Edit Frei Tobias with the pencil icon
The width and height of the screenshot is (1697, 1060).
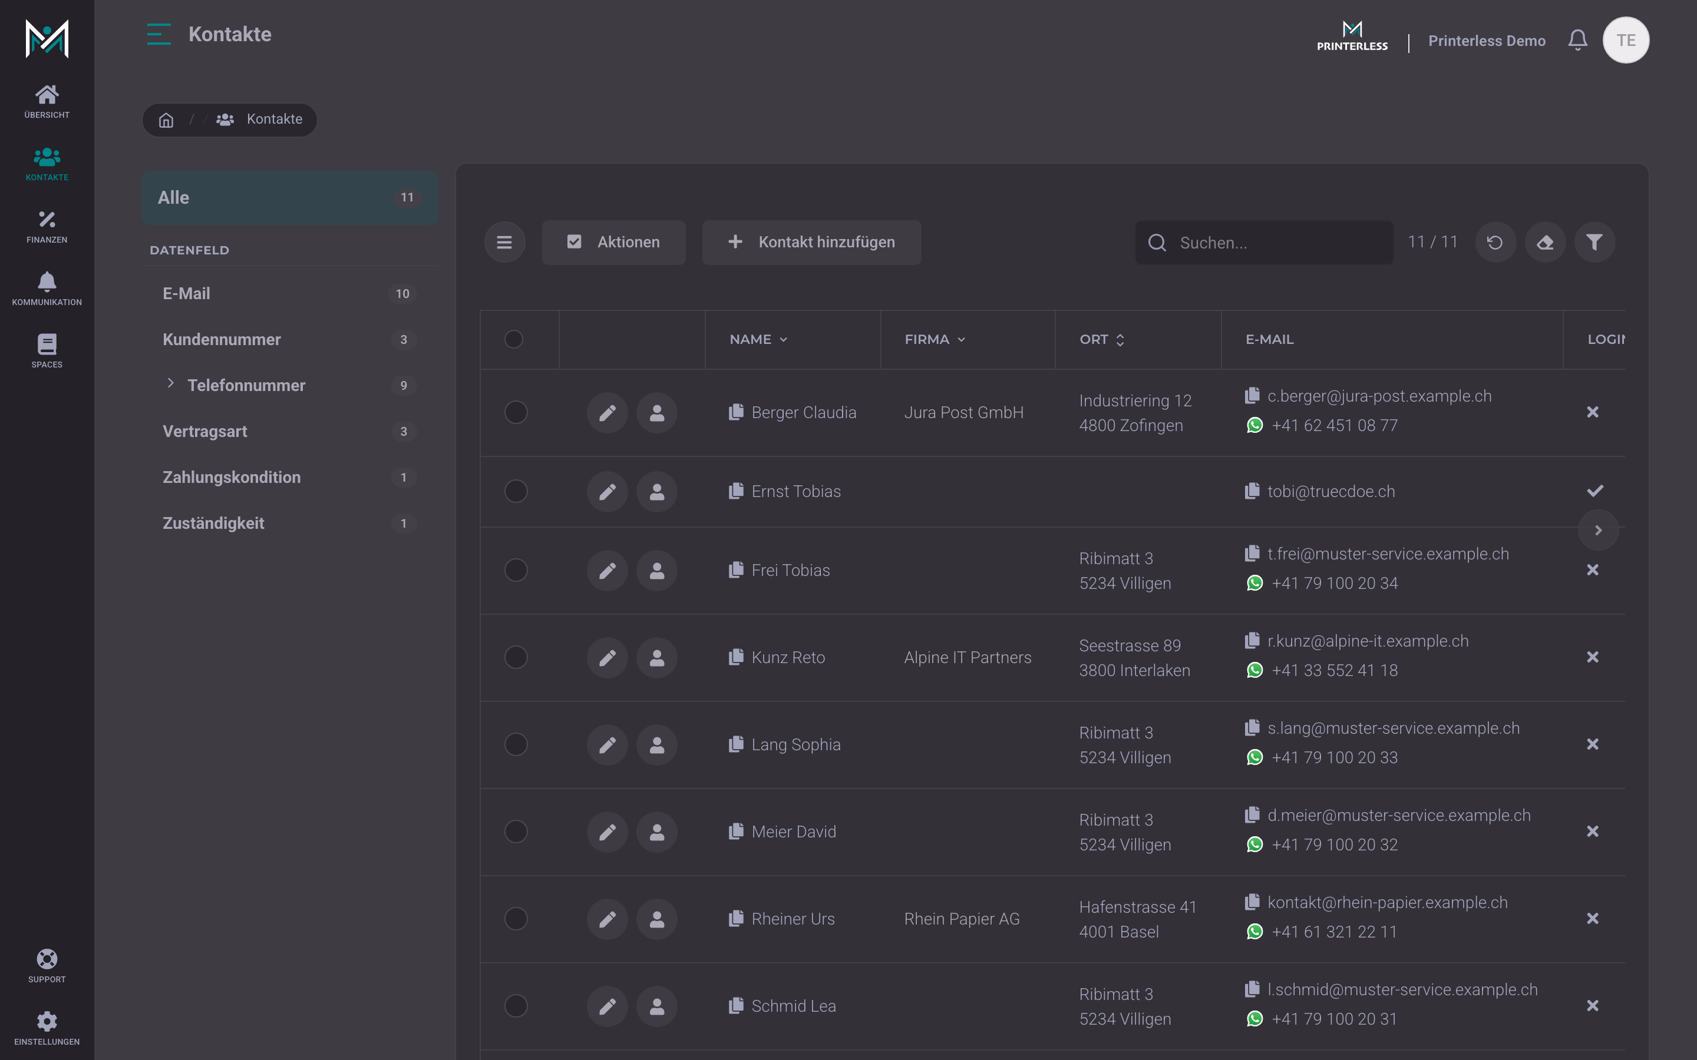point(608,571)
